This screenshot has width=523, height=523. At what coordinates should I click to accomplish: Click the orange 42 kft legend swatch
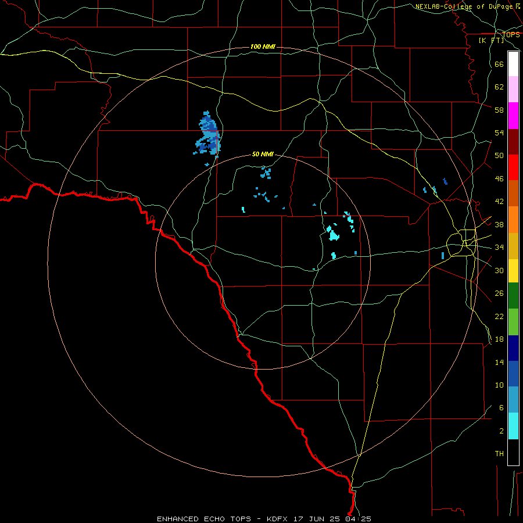(513, 220)
